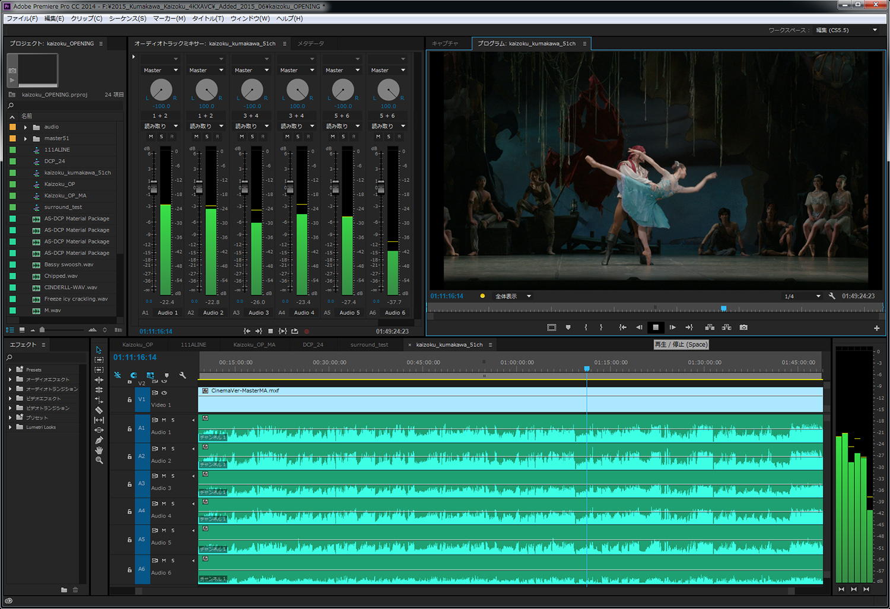This screenshot has height=609, width=890.
Task: Mute the Audio 1 track in the timeline
Action: pos(164,420)
